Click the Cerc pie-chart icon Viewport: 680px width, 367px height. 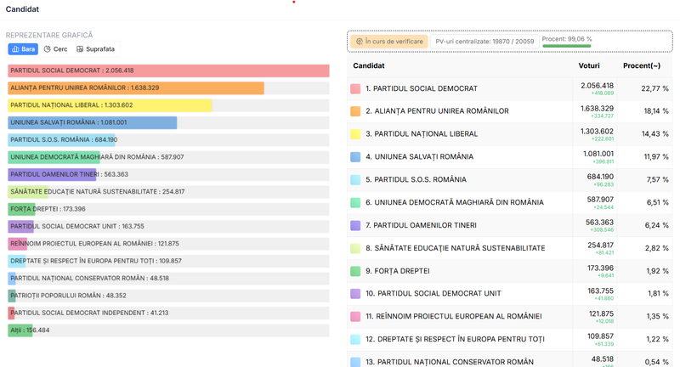pyautogui.click(x=48, y=49)
